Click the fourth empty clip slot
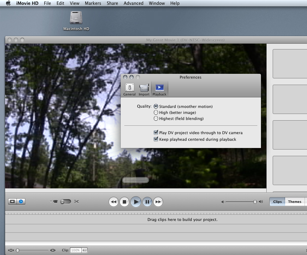 pos(290,170)
